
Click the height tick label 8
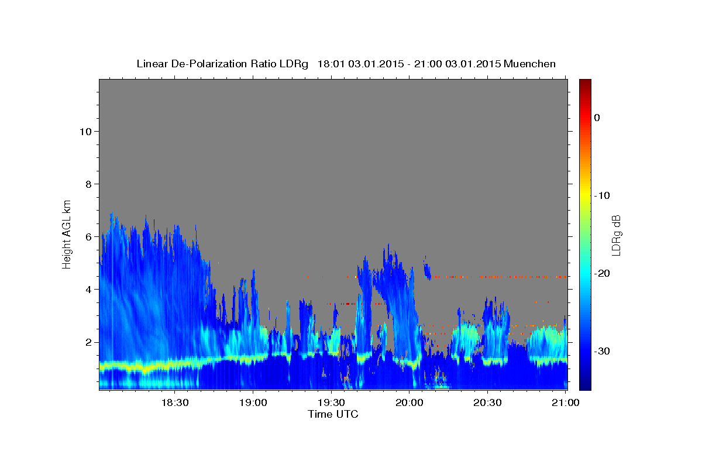88,184
